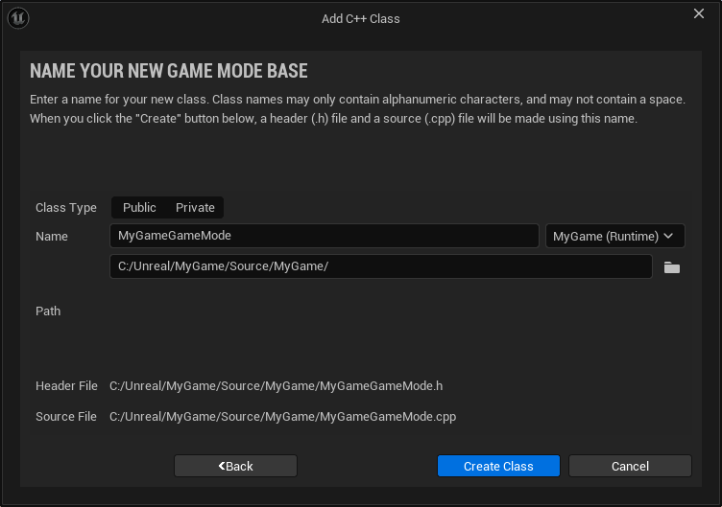
Task: Go back with the Back button
Action: [235, 466]
